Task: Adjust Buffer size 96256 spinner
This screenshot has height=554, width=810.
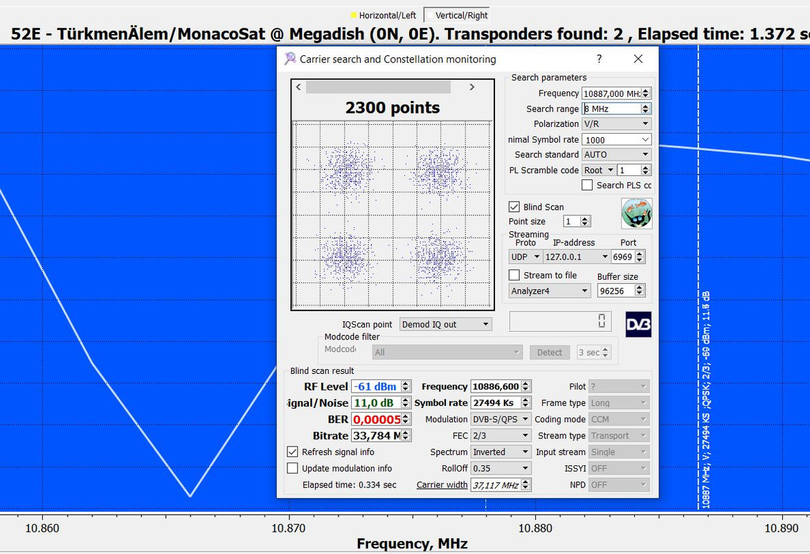Action: tap(640, 291)
